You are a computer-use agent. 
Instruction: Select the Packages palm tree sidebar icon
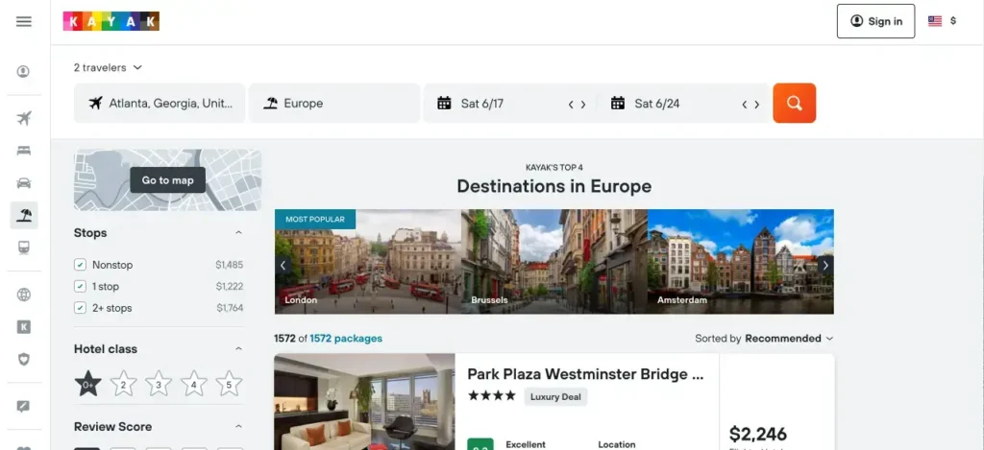24,216
